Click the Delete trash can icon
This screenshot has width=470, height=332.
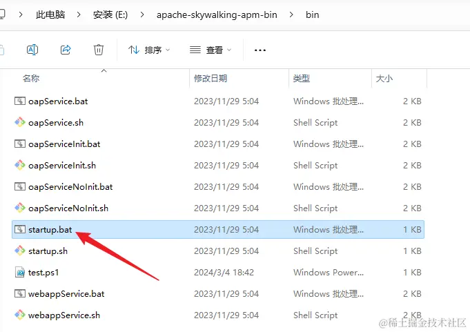point(99,50)
